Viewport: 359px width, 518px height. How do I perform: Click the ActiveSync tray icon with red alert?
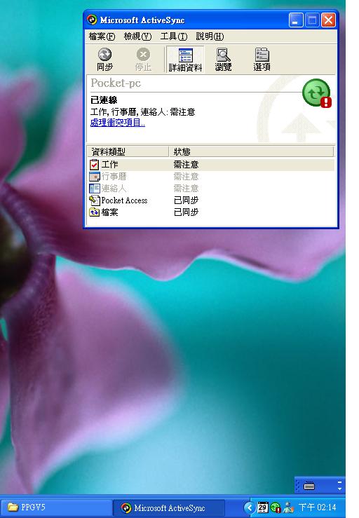[276, 507]
